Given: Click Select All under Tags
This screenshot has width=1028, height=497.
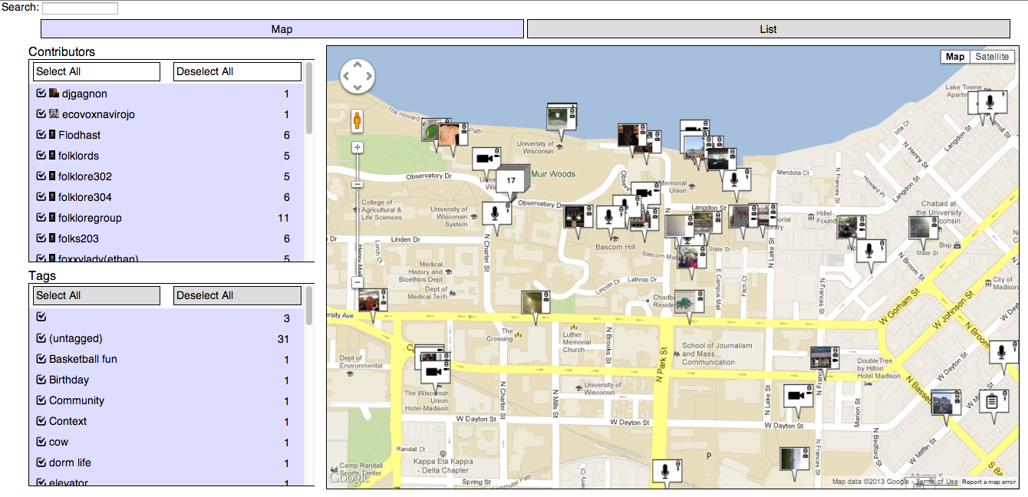Looking at the screenshot, I should pos(97,295).
